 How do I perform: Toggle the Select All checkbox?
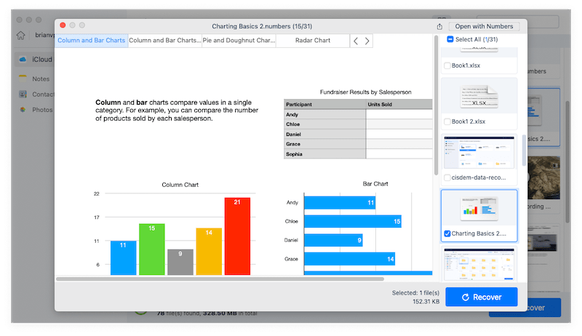450,39
